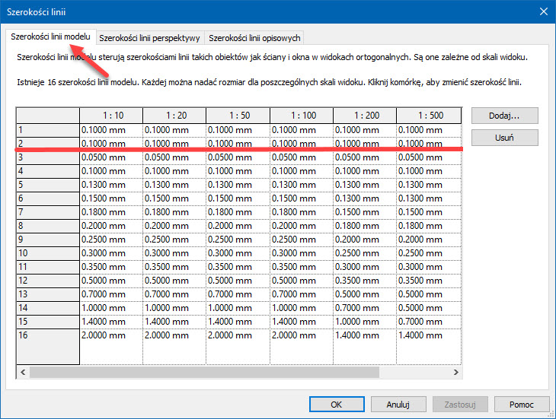Click row 13 cell in 1 : 200 column

click(x=364, y=294)
